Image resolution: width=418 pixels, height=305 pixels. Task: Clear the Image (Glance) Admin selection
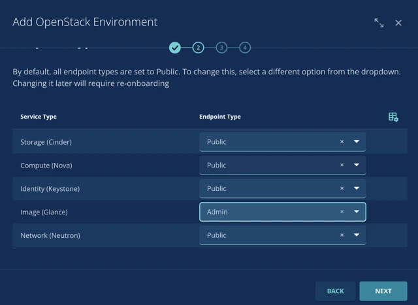click(x=342, y=212)
